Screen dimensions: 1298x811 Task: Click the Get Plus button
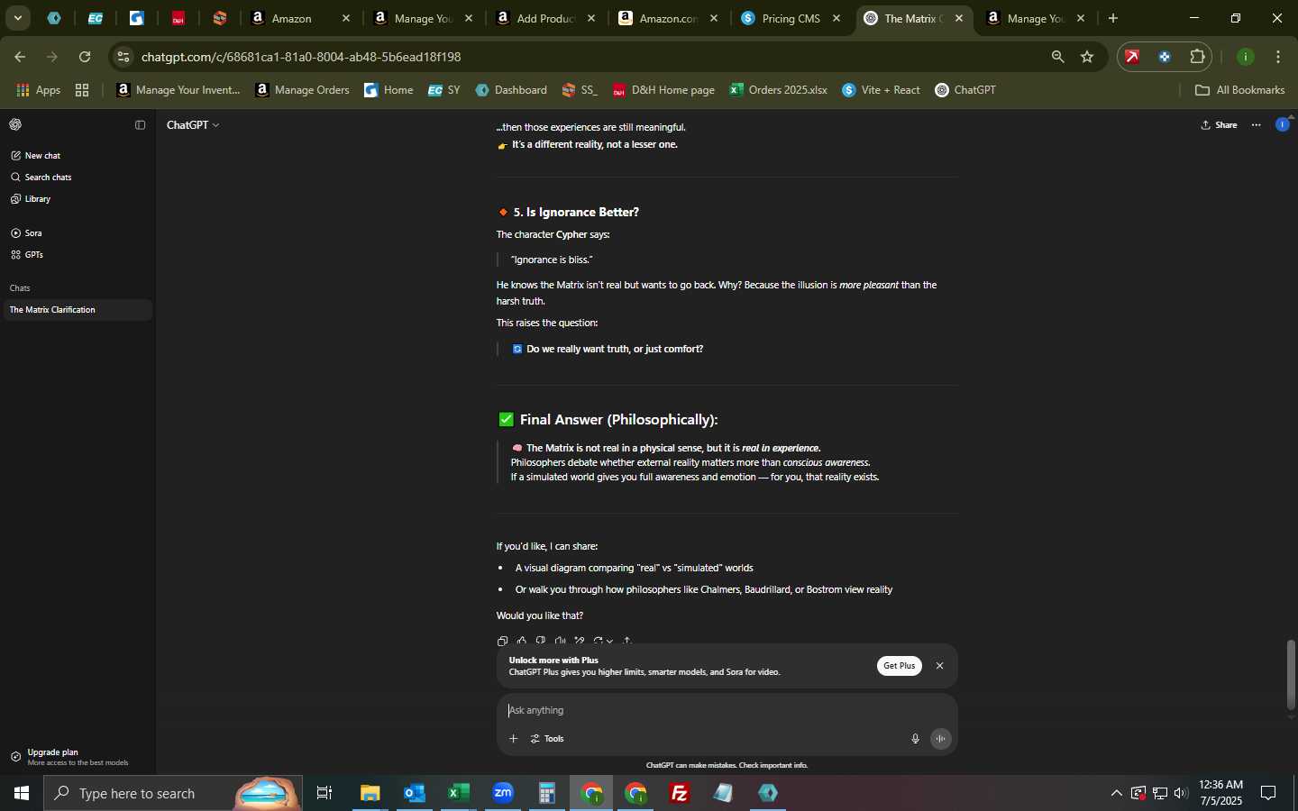899,666
